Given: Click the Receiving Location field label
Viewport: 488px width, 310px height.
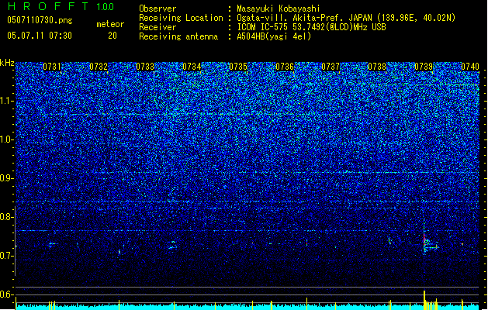Looking at the screenshot, I should click(x=181, y=18).
